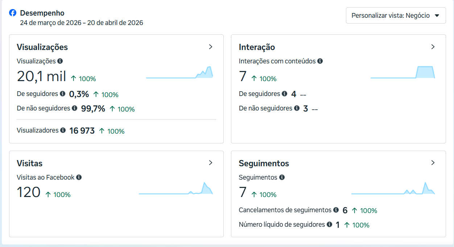Select the 16 973 Visualizadores value

[x=82, y=131]
